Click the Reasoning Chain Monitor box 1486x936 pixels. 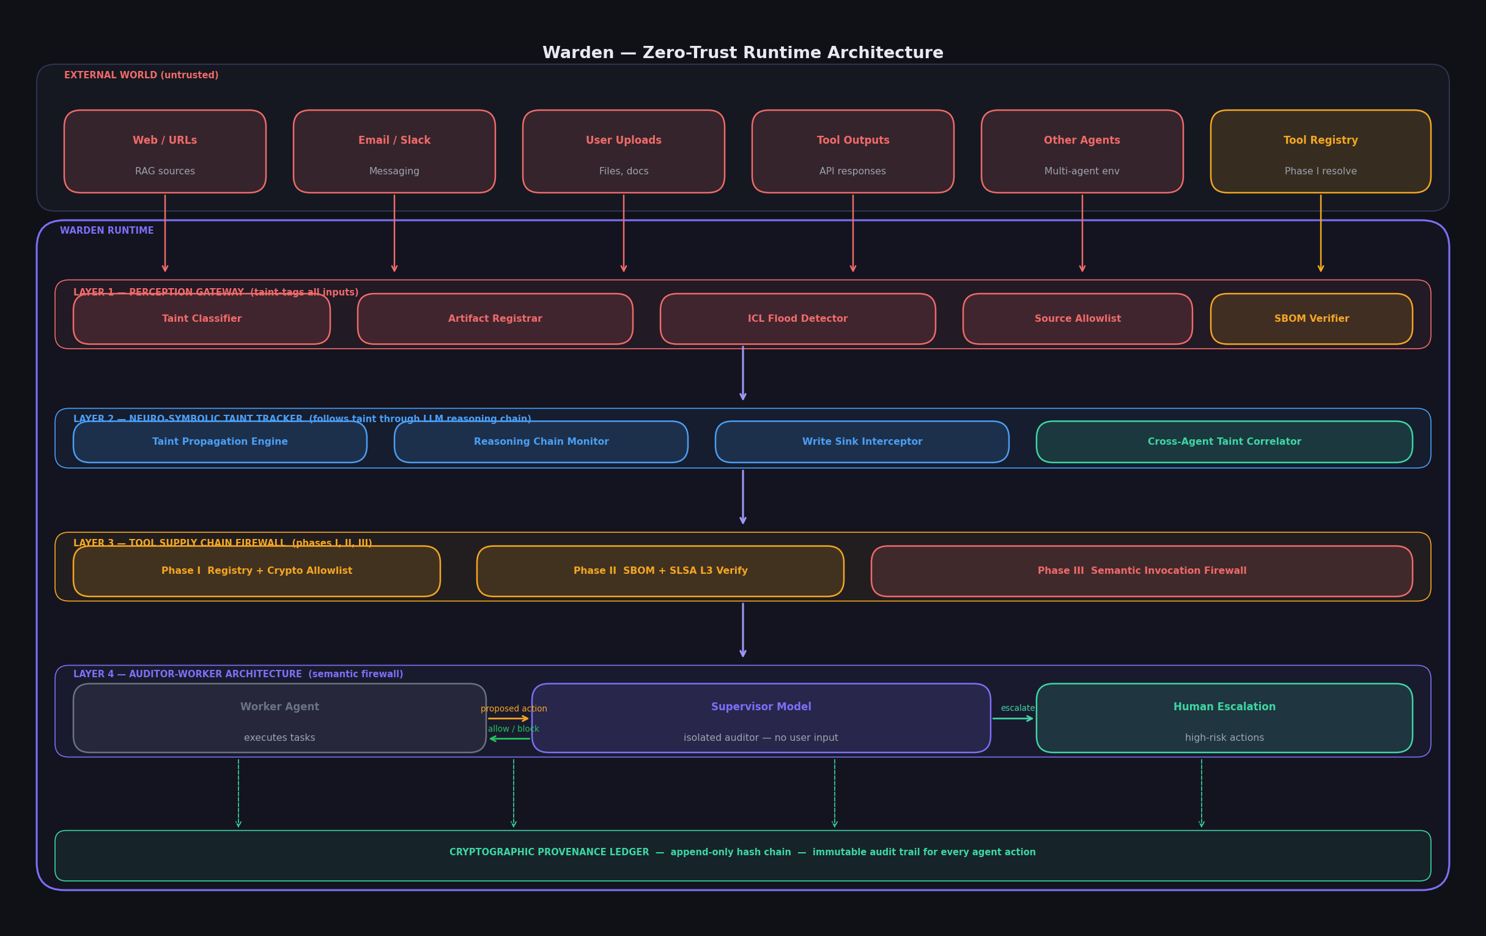[541, 442]
